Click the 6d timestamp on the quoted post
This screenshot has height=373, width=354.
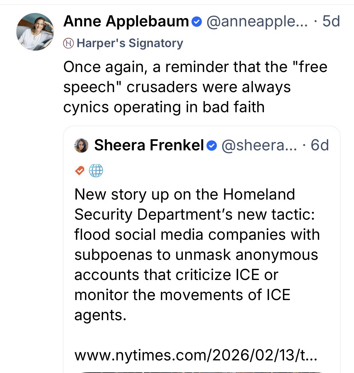click(x=320, y=146)
